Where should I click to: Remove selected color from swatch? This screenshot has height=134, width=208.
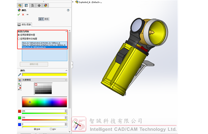pos(20,89)
